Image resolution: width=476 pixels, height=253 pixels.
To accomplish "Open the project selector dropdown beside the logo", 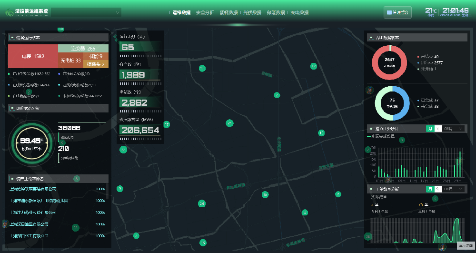I will click(x=89, y=12).
